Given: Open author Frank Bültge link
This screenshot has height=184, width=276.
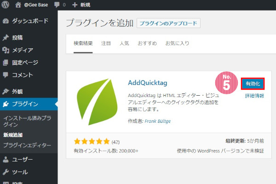Looking at the screenshot, I should coord(157,121).
